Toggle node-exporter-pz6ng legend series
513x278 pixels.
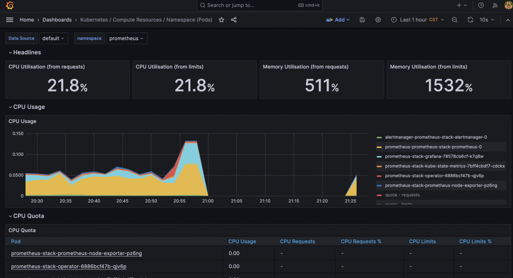[x=441, y=185]
